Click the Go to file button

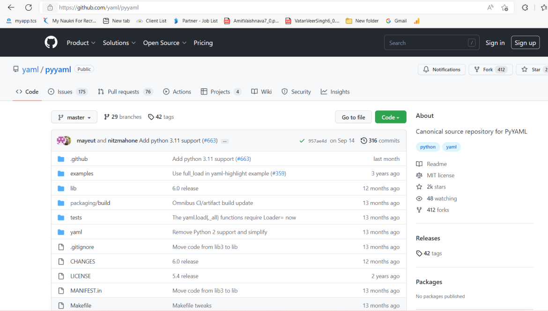[353, 117]
